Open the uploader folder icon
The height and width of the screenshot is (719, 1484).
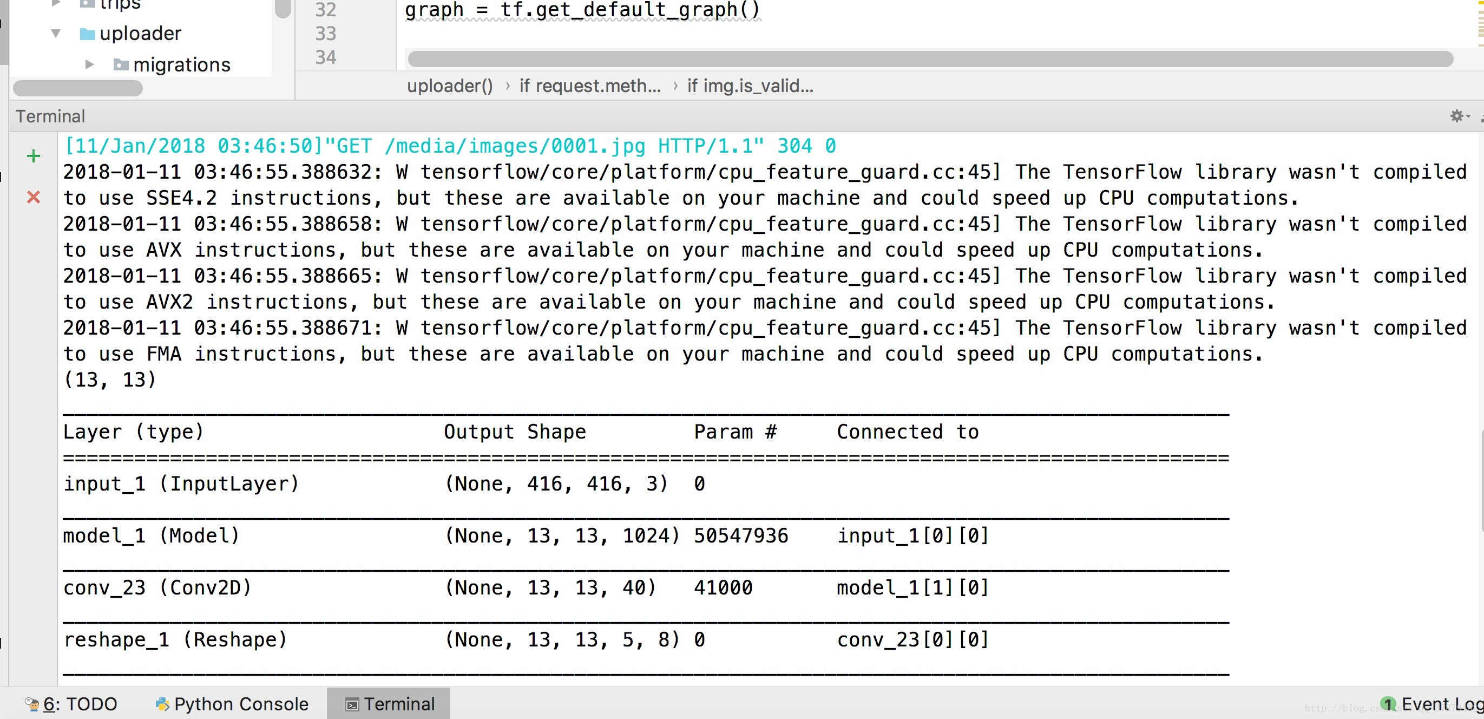(88, 34)
